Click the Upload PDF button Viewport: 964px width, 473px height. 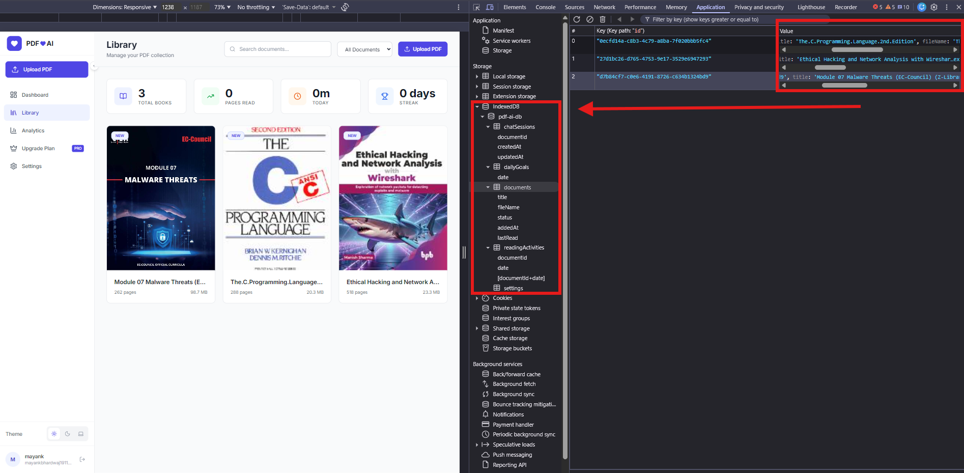tap(422, 49)
